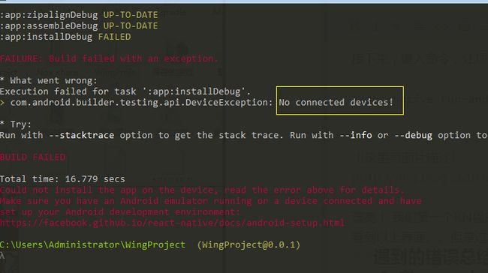Image resolution: width=488 pixels, height=273 pixels.
Task: Focus the λ command prompt input
Action: point(2,256)
